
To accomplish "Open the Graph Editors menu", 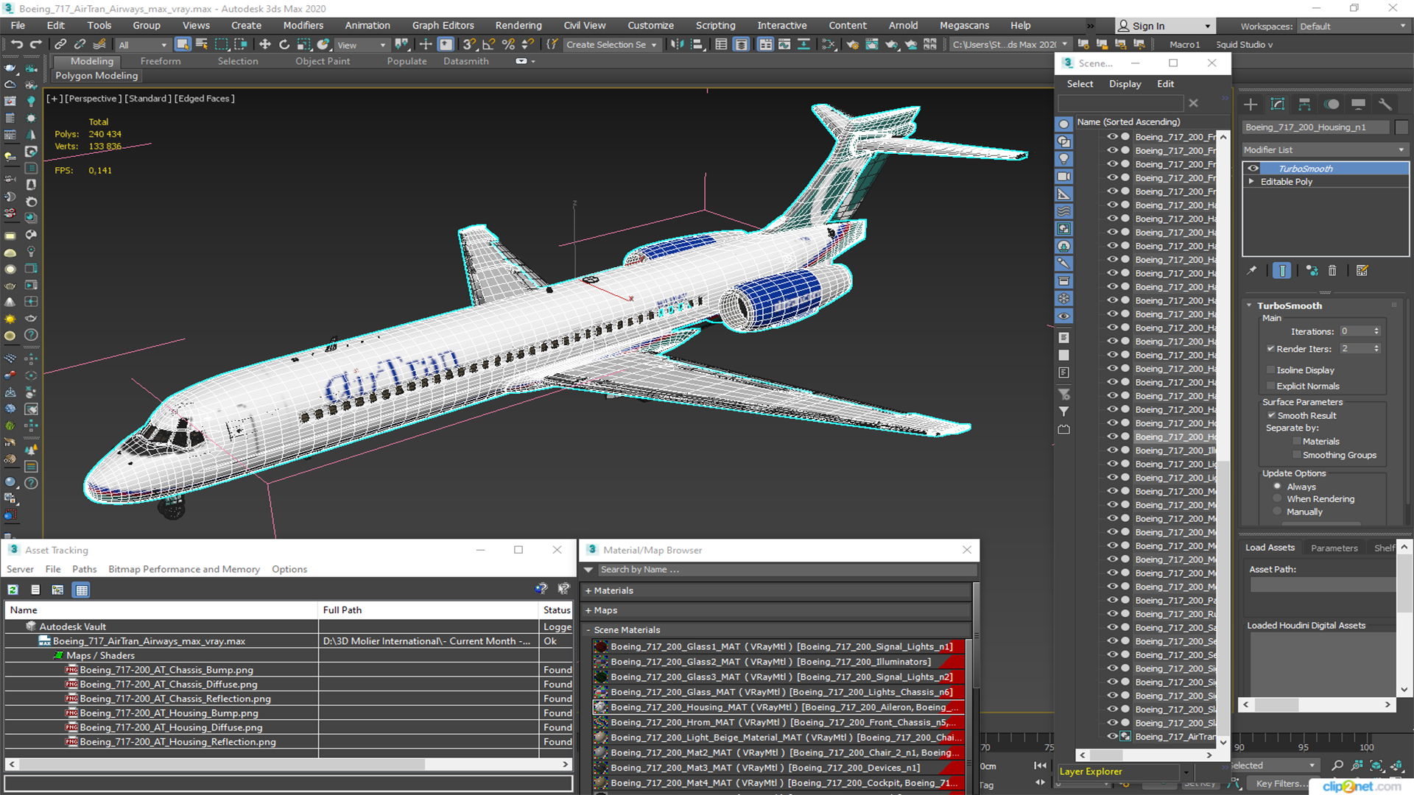I will tap(443, 25).
